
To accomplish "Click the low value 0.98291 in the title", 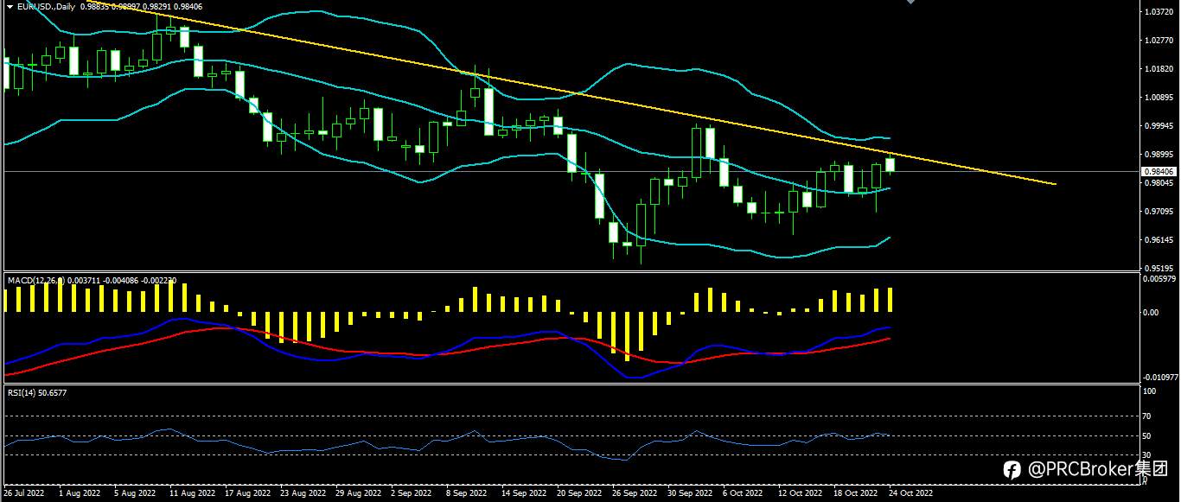I will click(157, 6).
